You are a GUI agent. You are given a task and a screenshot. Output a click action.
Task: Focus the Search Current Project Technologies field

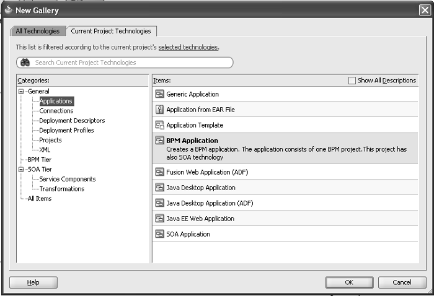pos(125,63)
